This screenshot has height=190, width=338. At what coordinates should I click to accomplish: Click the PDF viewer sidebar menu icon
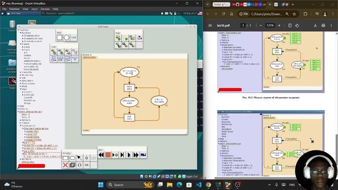[210, 25]
